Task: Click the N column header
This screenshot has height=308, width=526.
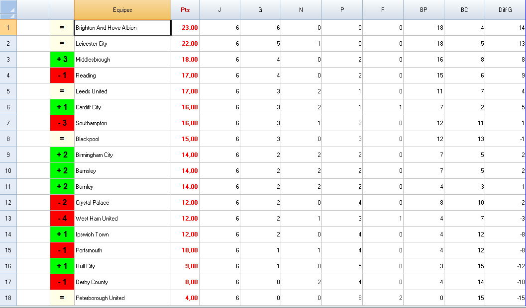Action: pyautogui.click(x=301, y=10)
